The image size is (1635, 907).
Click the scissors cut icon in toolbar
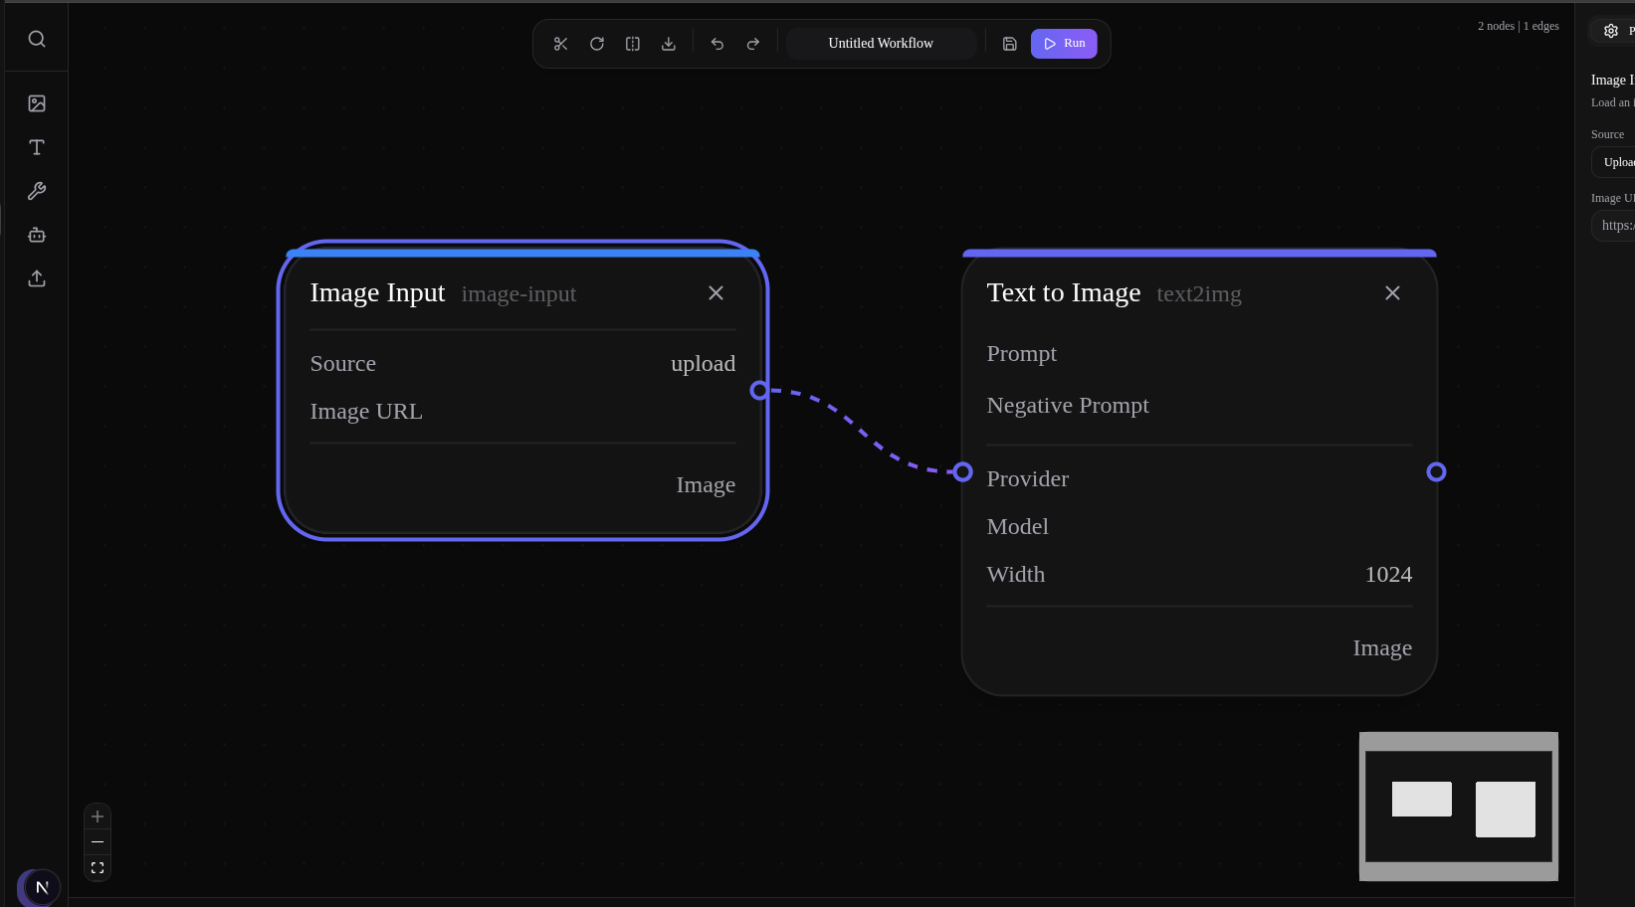click(560, 44)
